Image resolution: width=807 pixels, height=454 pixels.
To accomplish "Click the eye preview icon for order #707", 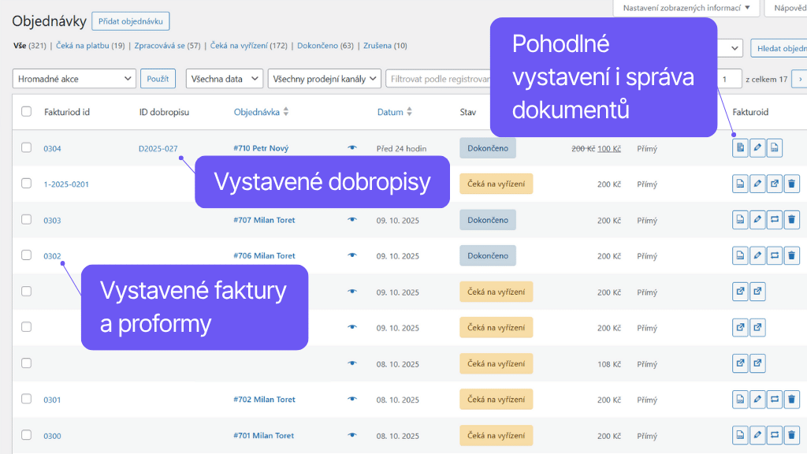I will pos(352,220).
